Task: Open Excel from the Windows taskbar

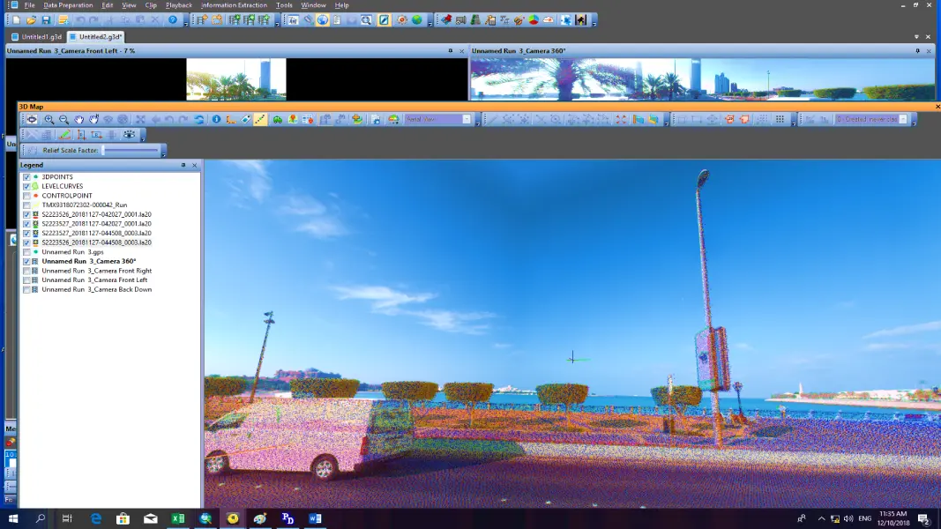Action: (x=178, y=519)
